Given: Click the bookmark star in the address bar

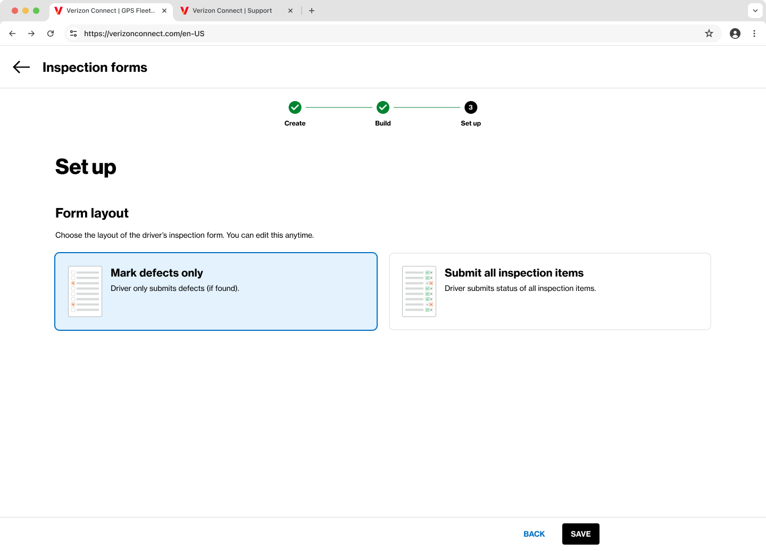Looking at the screenshot, I should point(709,33).
